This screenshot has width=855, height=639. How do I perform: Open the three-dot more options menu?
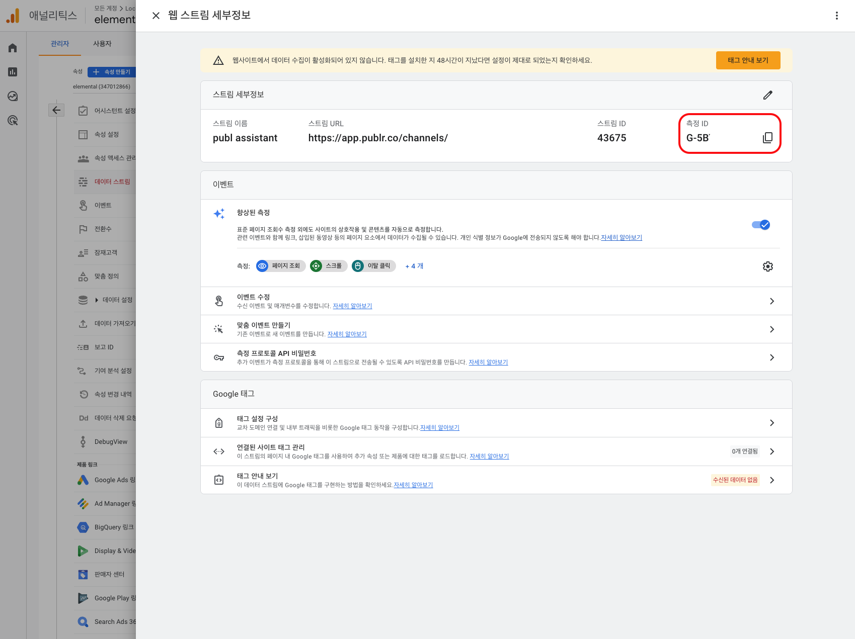click(x=836, y=16)
